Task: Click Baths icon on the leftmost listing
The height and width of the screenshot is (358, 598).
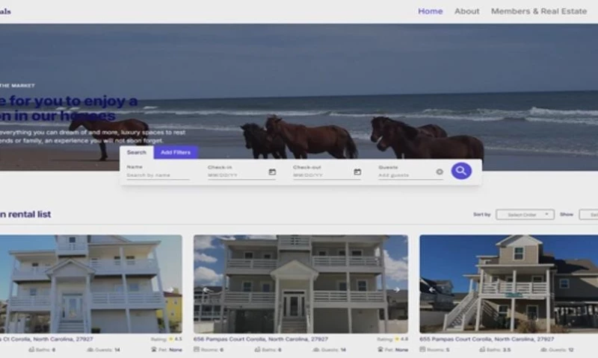Action: (x=31, y=349)
